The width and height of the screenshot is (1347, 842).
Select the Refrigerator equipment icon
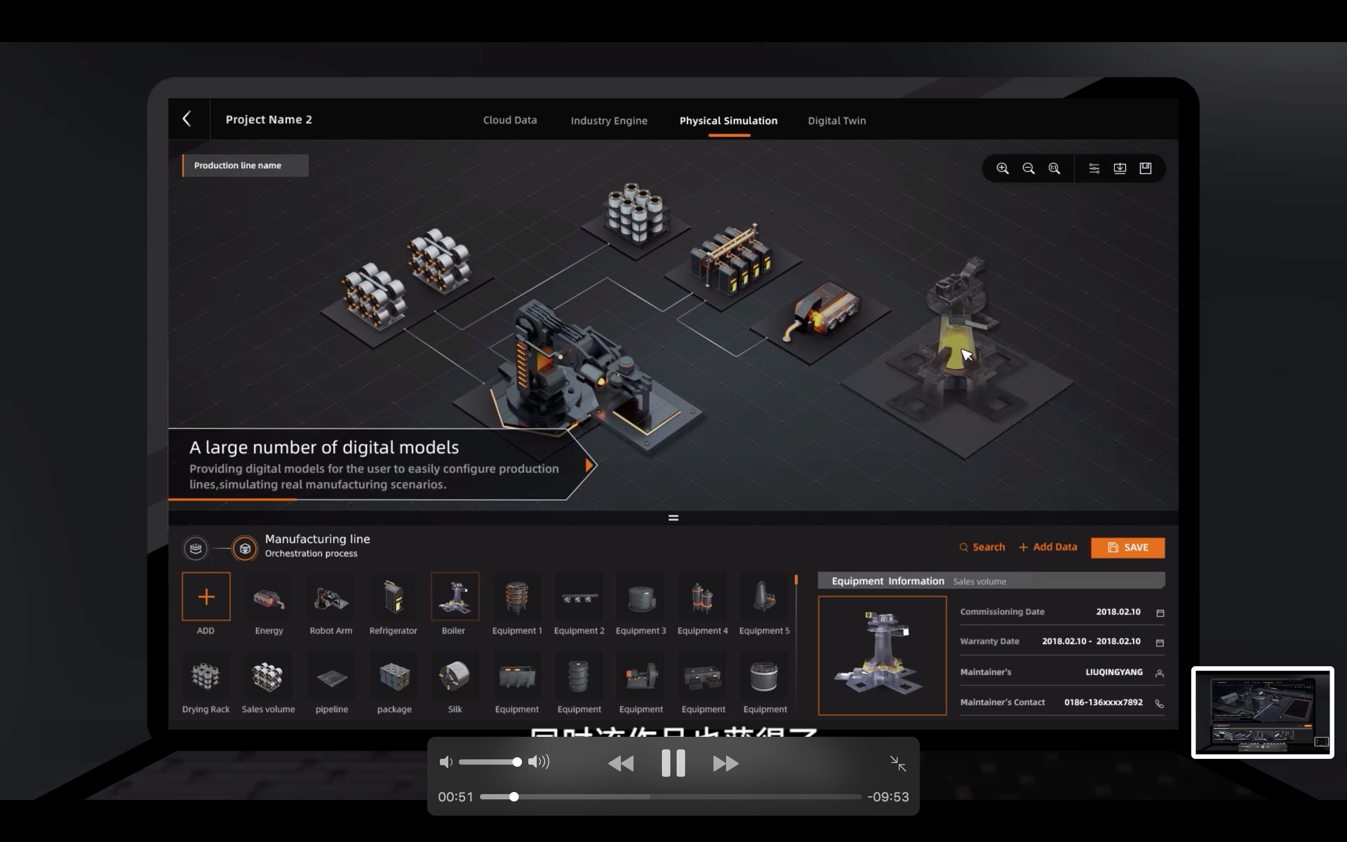coord(394,597)
